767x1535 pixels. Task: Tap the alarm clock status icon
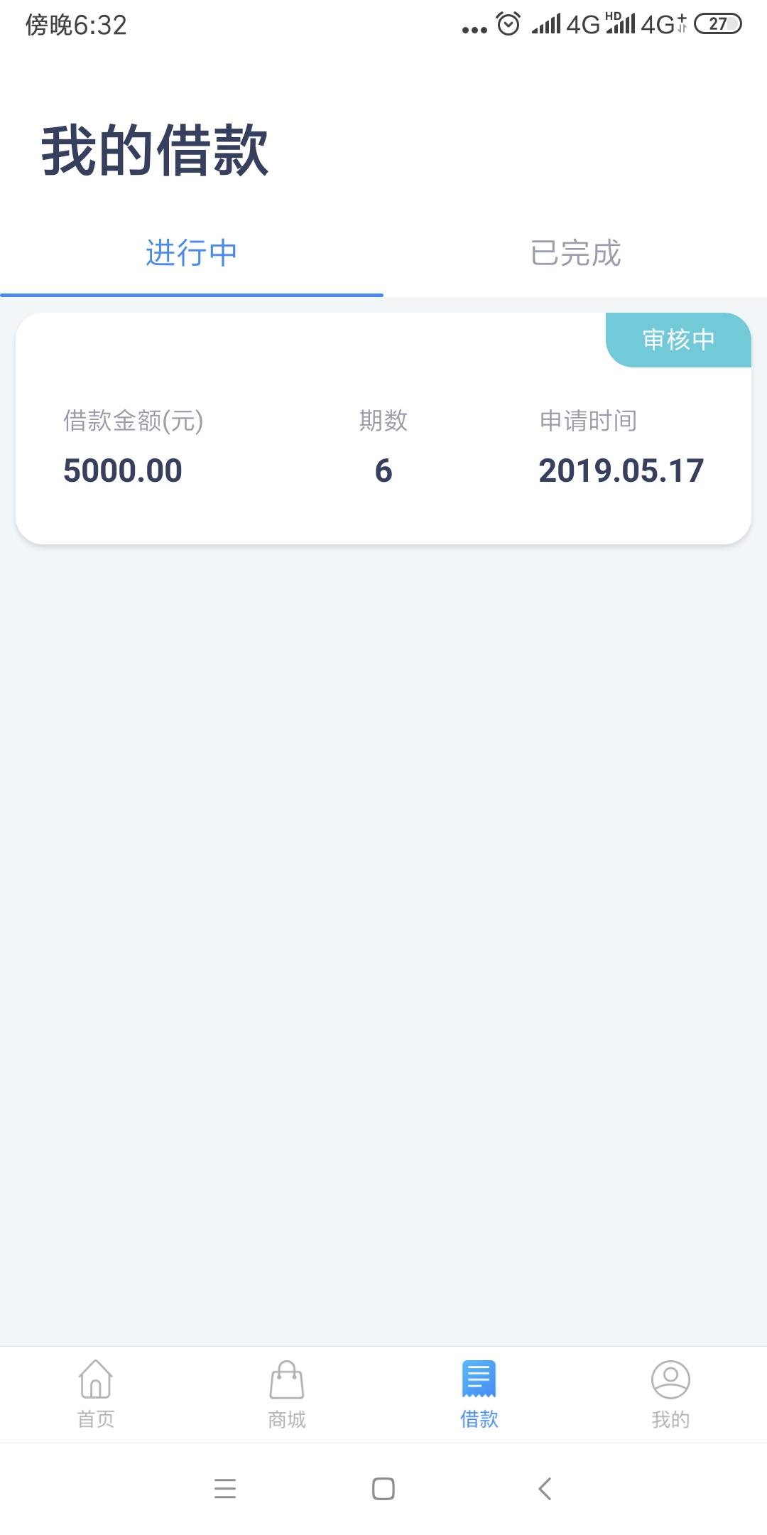508,24
